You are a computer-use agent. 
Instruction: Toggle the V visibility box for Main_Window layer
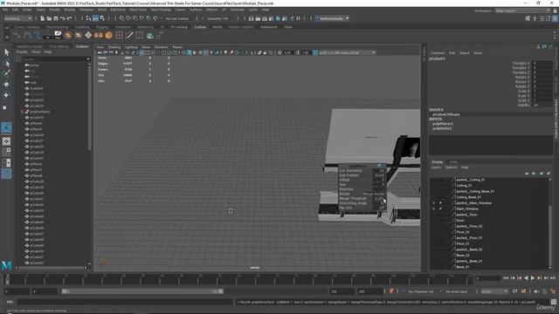(x=434, y=209)
